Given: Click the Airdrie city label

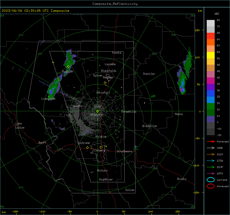Looking at the screenshot, I should tap(101, 137).
